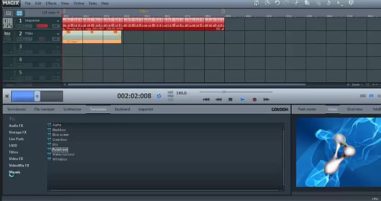
Task: Open the VideoMix FX templates category
Action: (x=19, y=165)
